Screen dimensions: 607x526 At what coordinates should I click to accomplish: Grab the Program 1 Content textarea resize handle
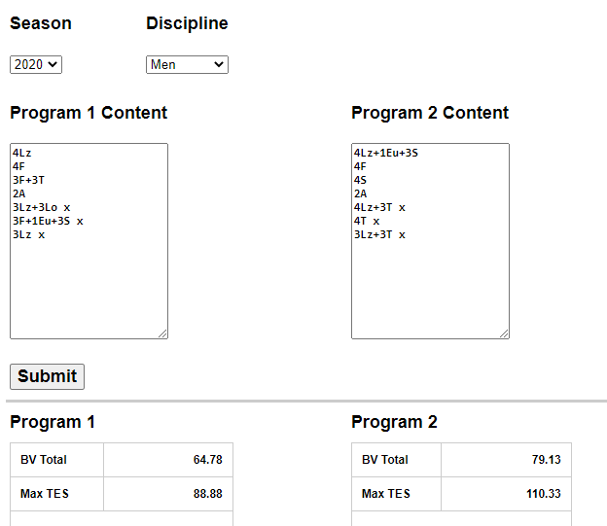pos(162,333)
